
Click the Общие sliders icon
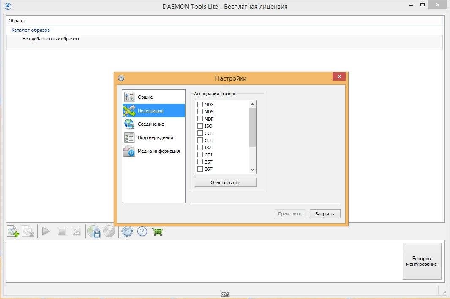[x=129, y=97]
